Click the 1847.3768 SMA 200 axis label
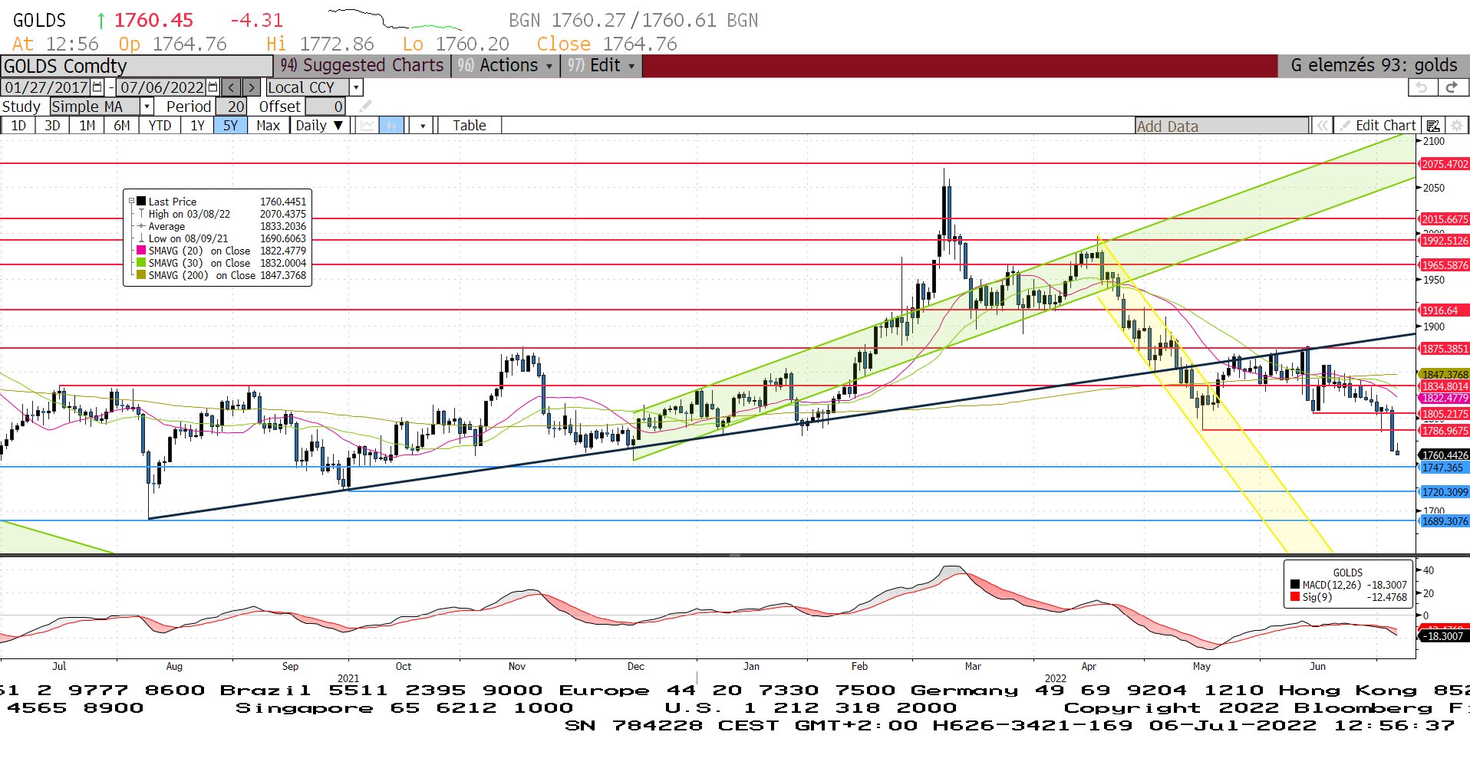Viewport: 1470px width, 768px height. (1445, 375)
